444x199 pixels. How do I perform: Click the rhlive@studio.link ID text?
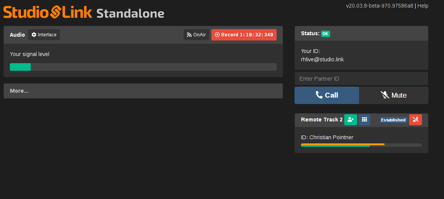317,59
